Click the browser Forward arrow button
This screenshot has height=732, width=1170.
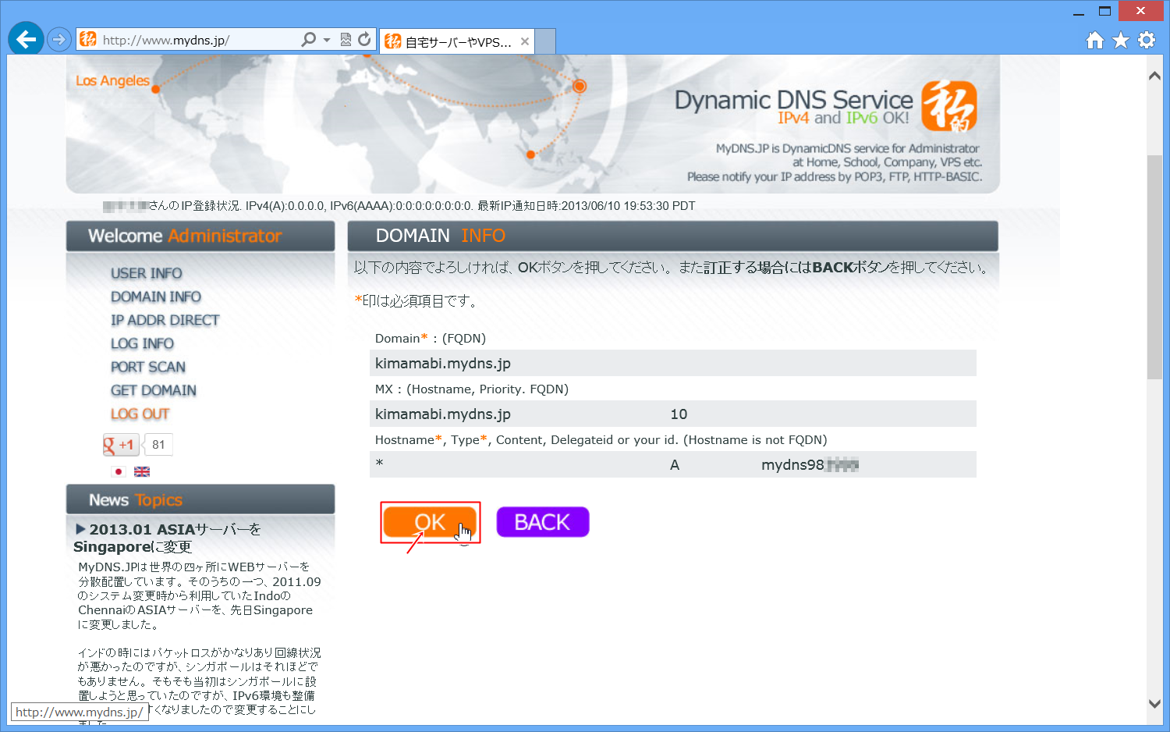point(59,39)
